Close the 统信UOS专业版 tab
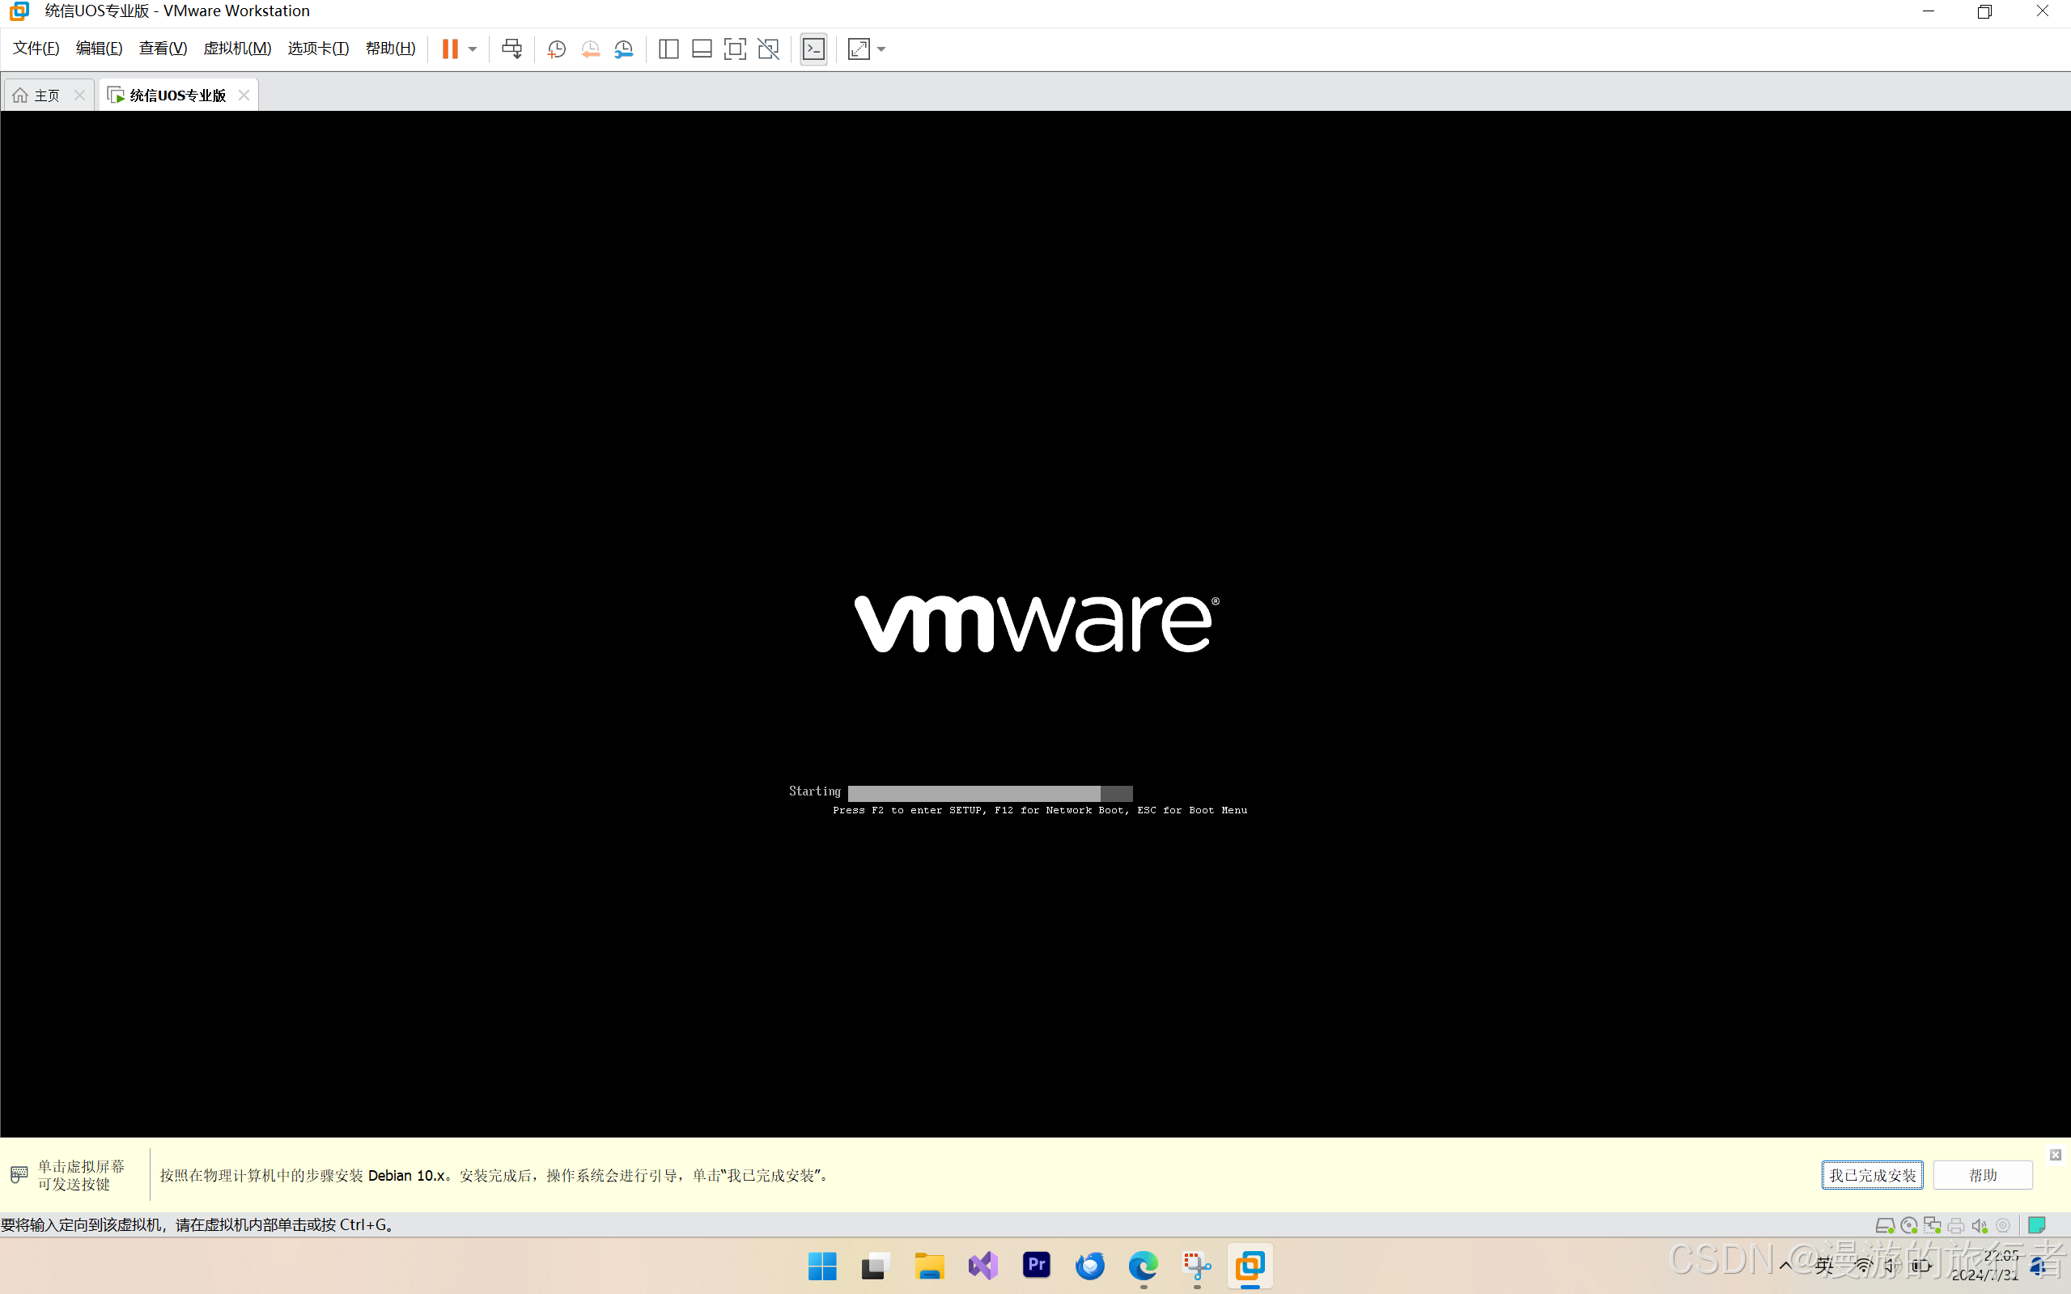 (244, 95)
